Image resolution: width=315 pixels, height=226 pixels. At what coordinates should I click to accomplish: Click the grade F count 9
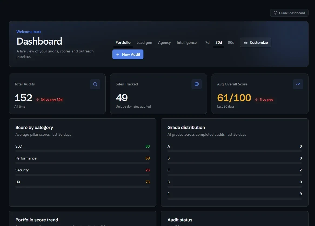(x=301, y=194)
